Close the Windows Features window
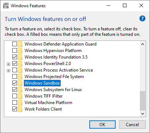This screenshot has width=150, height=133. [x=141, y=5]
